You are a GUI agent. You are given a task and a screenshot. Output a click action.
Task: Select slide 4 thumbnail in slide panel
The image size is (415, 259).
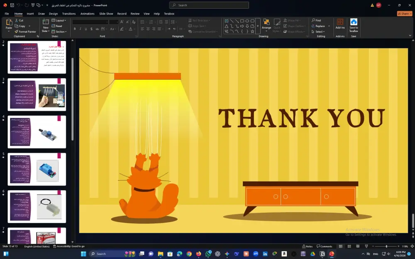pyautogui.click(x=37, y=132)
